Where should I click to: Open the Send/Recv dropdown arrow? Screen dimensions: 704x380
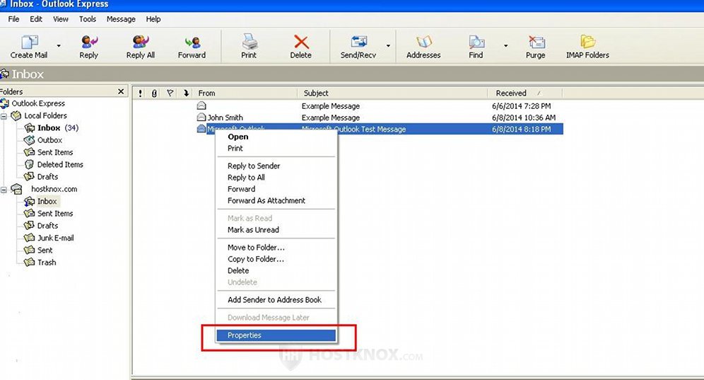click(388, 46)
